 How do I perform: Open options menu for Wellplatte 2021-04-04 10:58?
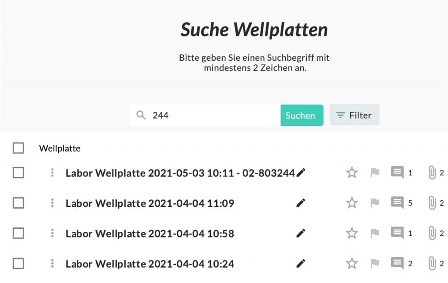click(52, 234)
